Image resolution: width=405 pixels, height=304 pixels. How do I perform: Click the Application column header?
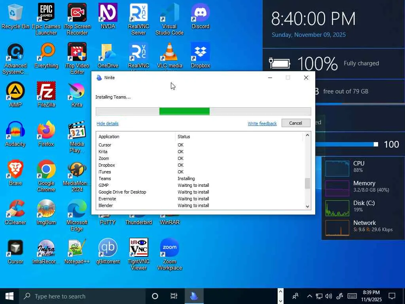pyautogui.click(x=136, y=137)
